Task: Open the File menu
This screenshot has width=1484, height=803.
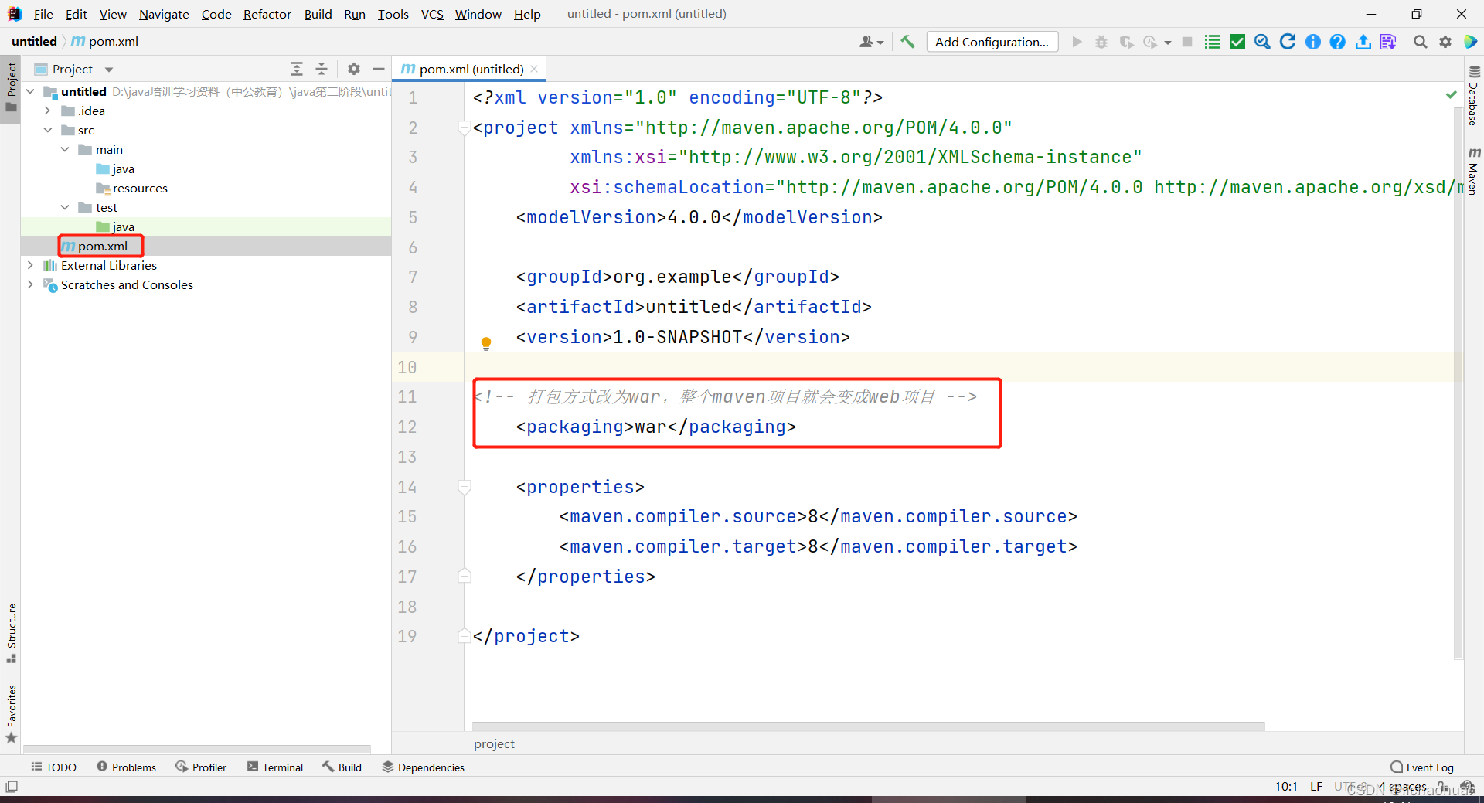Action: pyautogui.click(x=43, y=14)
